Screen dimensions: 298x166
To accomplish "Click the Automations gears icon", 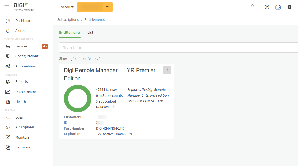I will [8, 66].
